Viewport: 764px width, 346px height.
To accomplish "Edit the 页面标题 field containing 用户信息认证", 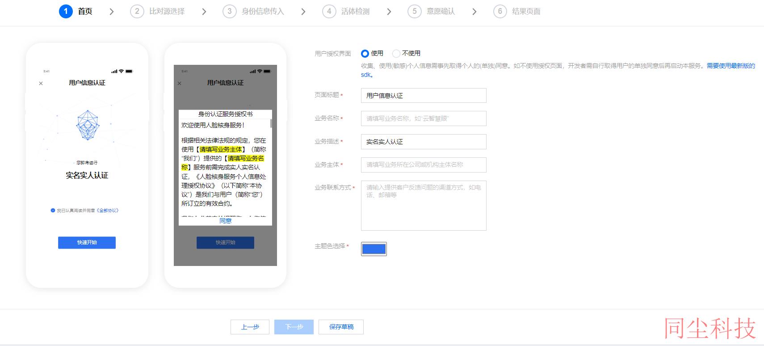I will (424, 96).
